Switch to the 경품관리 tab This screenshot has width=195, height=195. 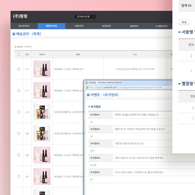pos(79,26)
